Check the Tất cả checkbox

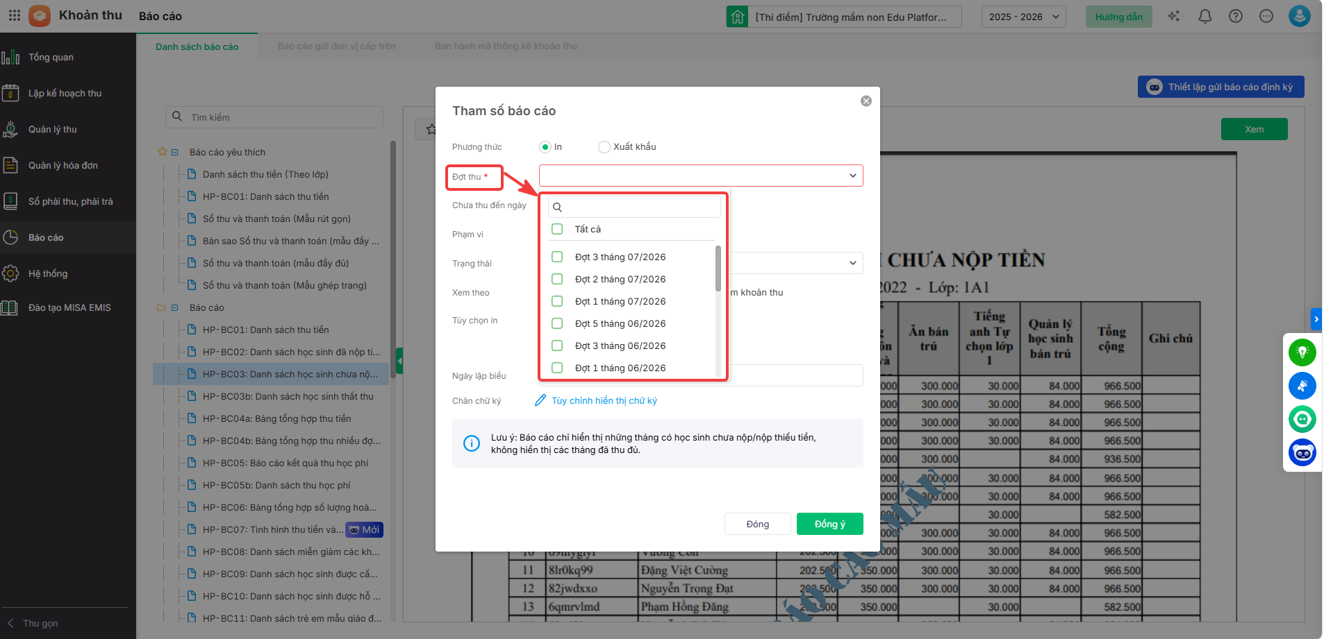tap(557, 229)
